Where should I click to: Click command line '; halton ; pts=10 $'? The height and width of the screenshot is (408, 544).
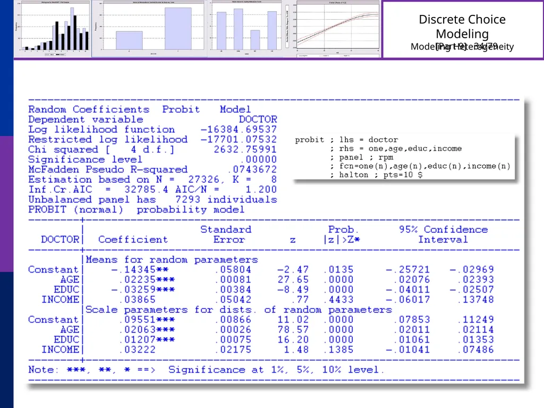click(x=376, y=174)
